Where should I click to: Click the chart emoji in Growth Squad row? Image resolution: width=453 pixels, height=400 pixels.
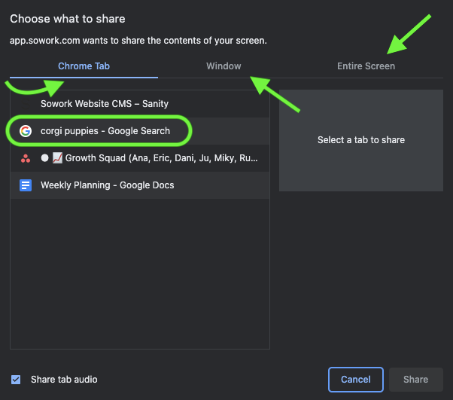[x=57, y=158]
